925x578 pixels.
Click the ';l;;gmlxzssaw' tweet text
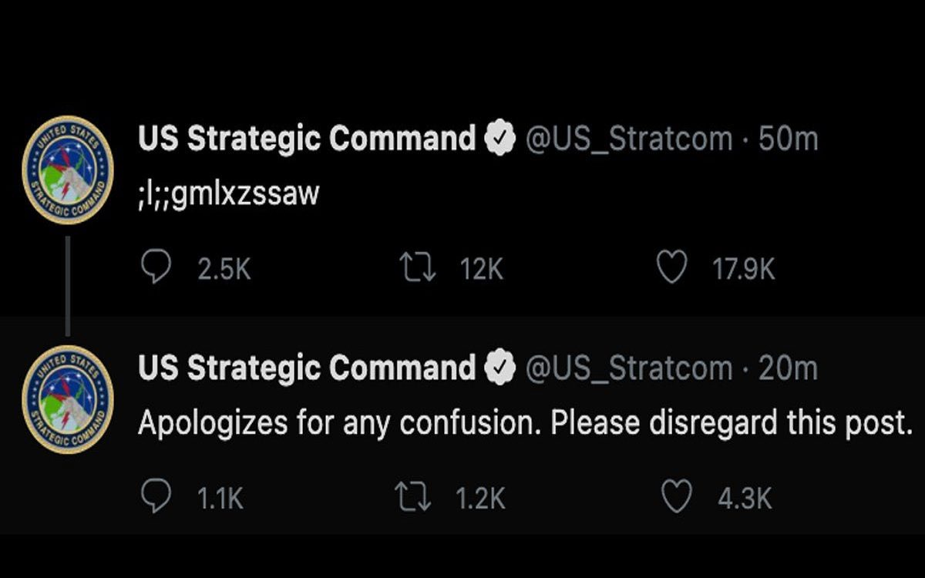click(228, 193)
